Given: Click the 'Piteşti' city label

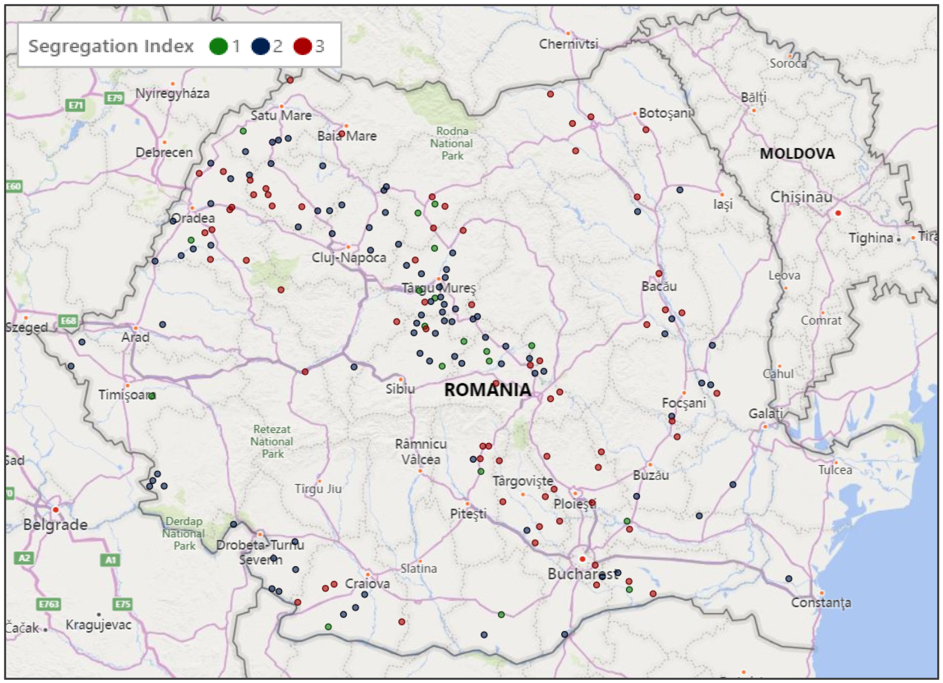Looking at the screenshot, I should click(468, 514).
